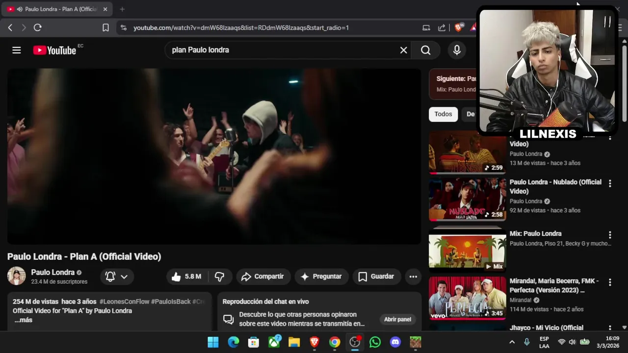Open the YouTube hamburger guide menu
This screenshot has height=353, width=628.
click(x=16, y=50)
